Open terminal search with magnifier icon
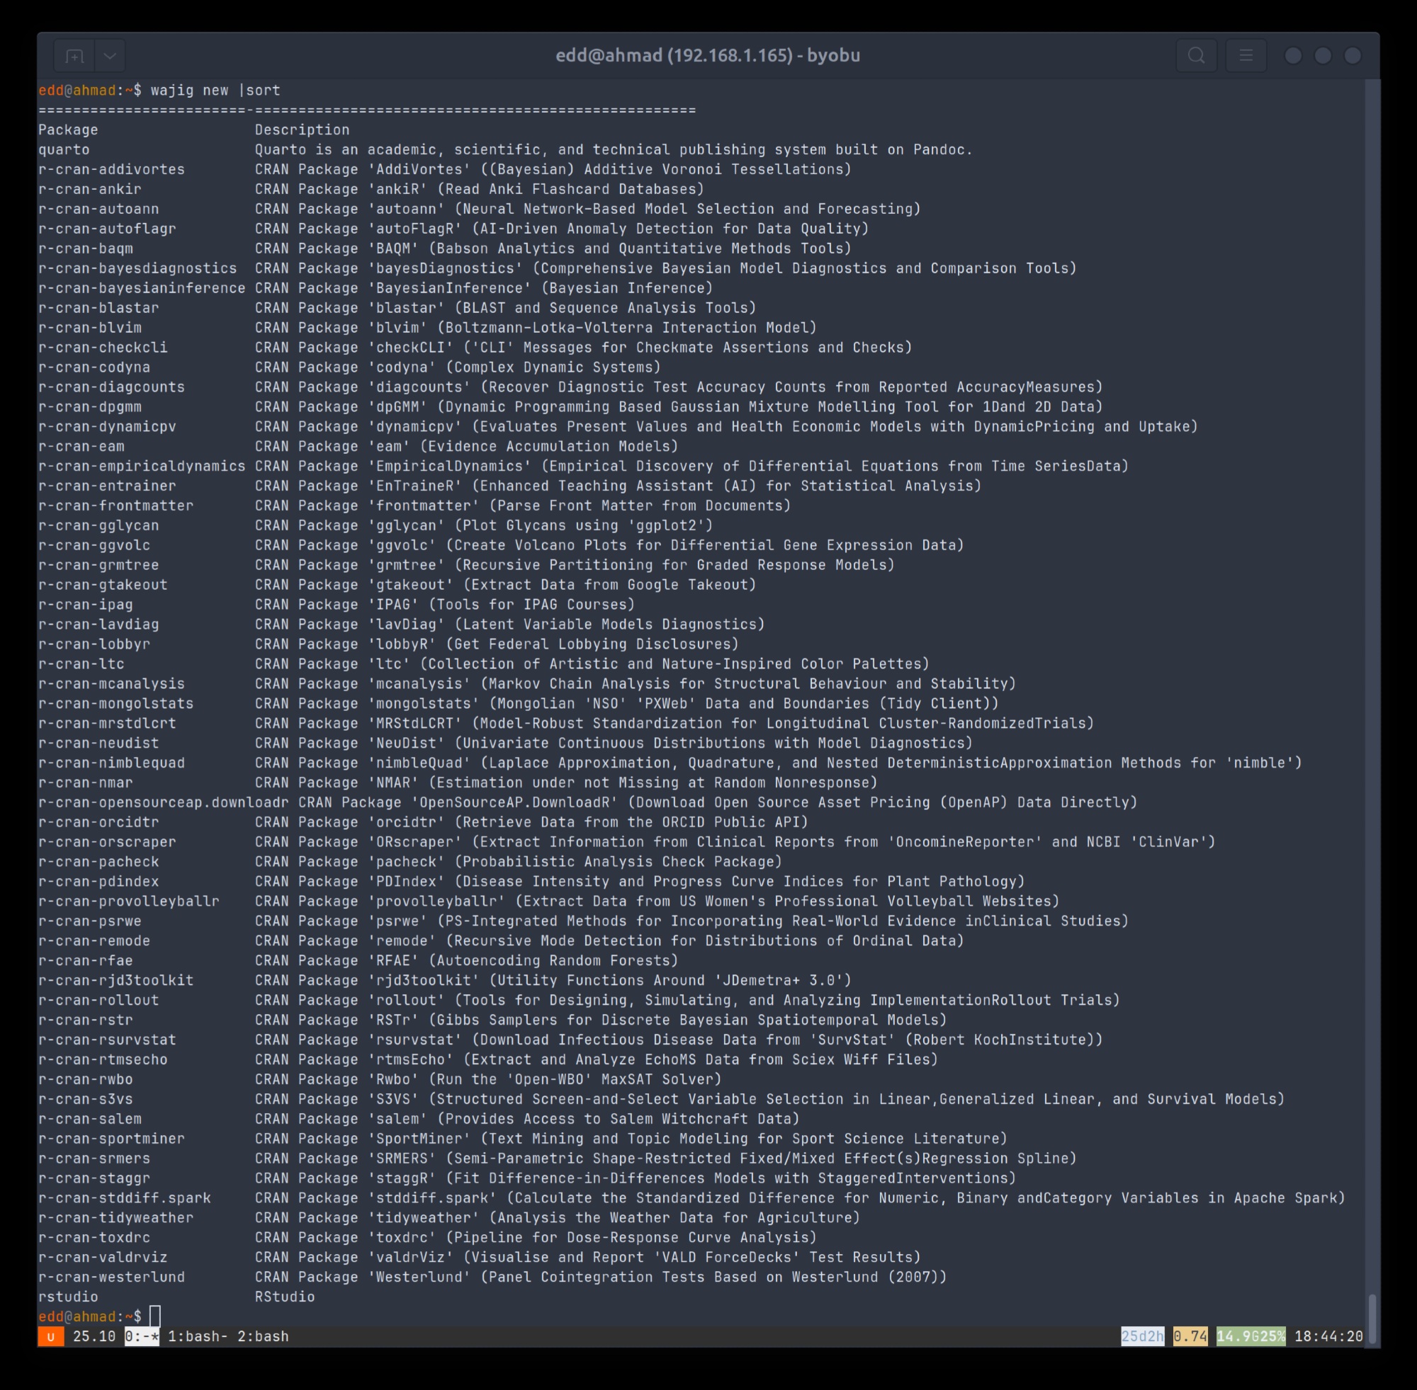 pyautogui.click(x=1196, y=55)
